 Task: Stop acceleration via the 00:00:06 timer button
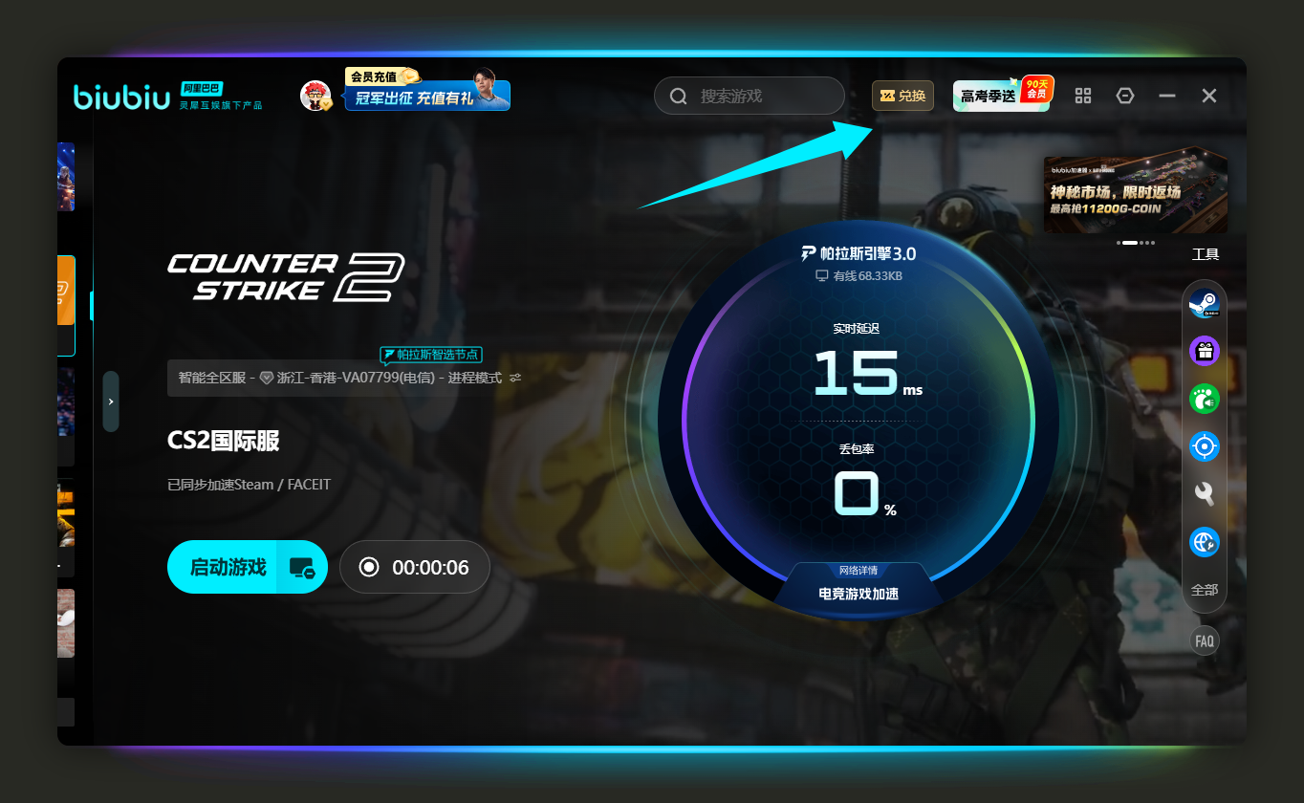coord(415,568)
